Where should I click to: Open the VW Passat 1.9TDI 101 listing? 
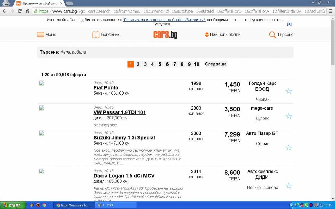(120, 112)
